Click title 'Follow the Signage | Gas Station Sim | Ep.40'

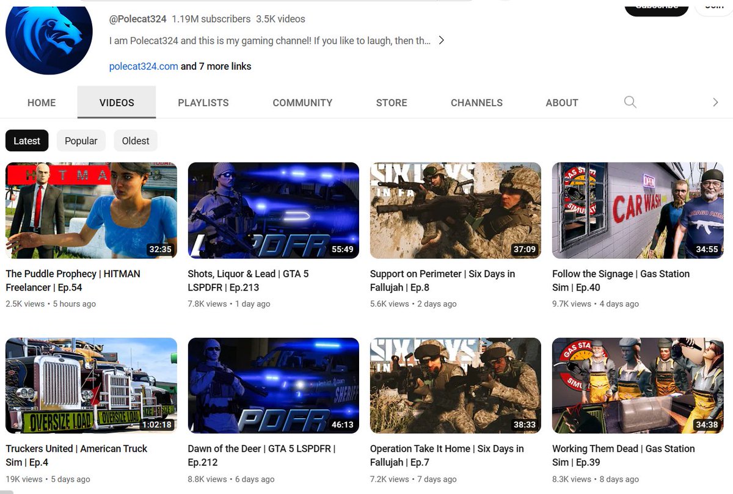pos(621,280)
